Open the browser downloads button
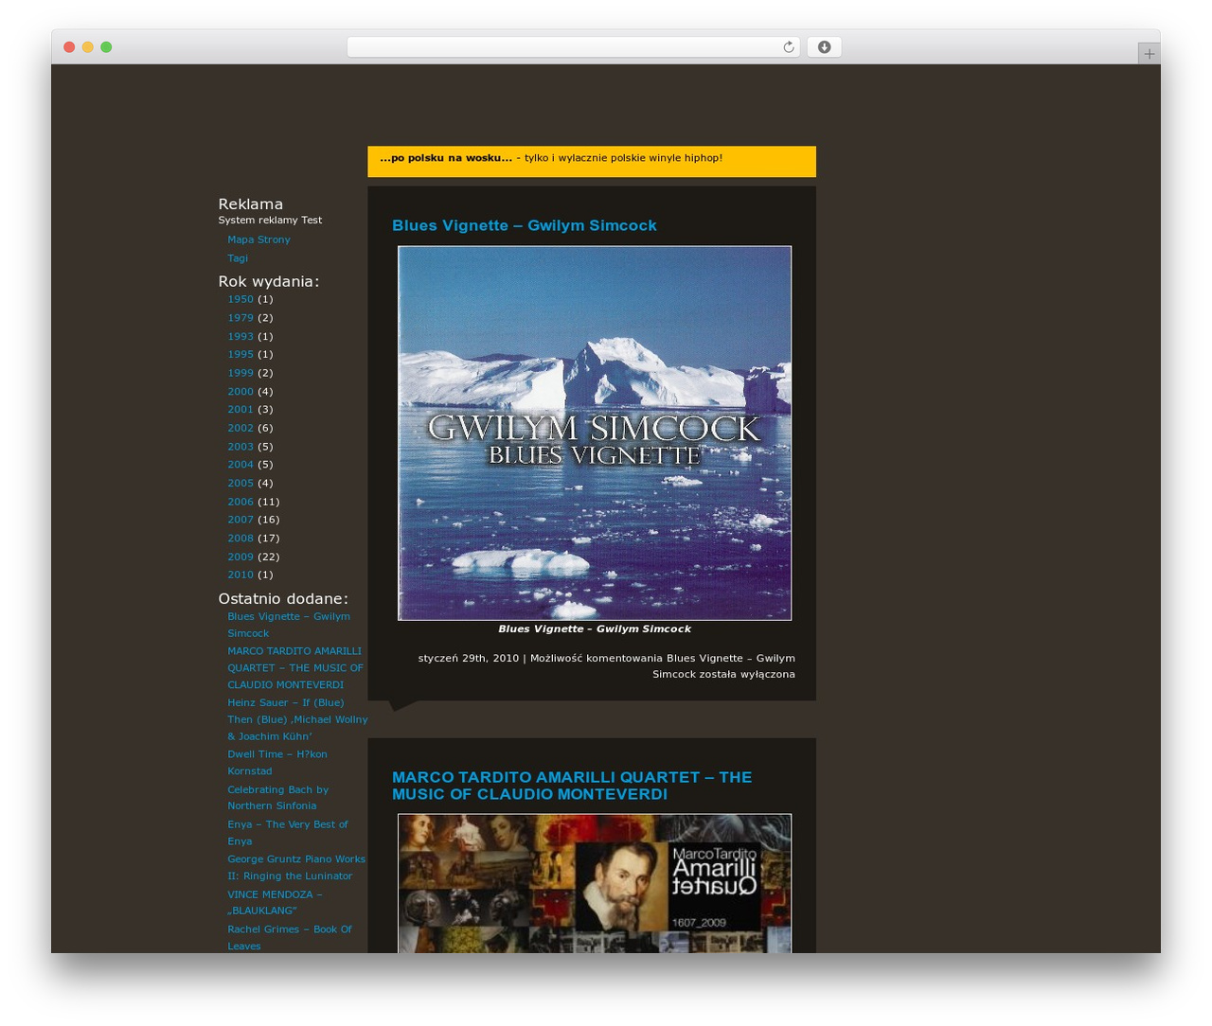The image size is (1212, 1026). tap(824, 47)
